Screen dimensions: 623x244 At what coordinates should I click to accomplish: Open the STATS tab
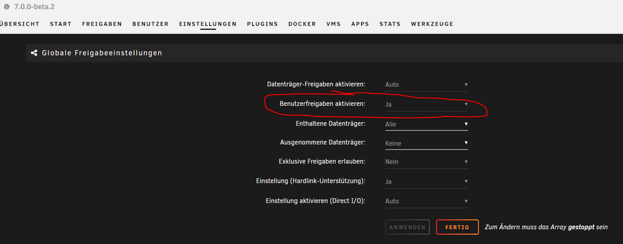[x=390, y=24]
